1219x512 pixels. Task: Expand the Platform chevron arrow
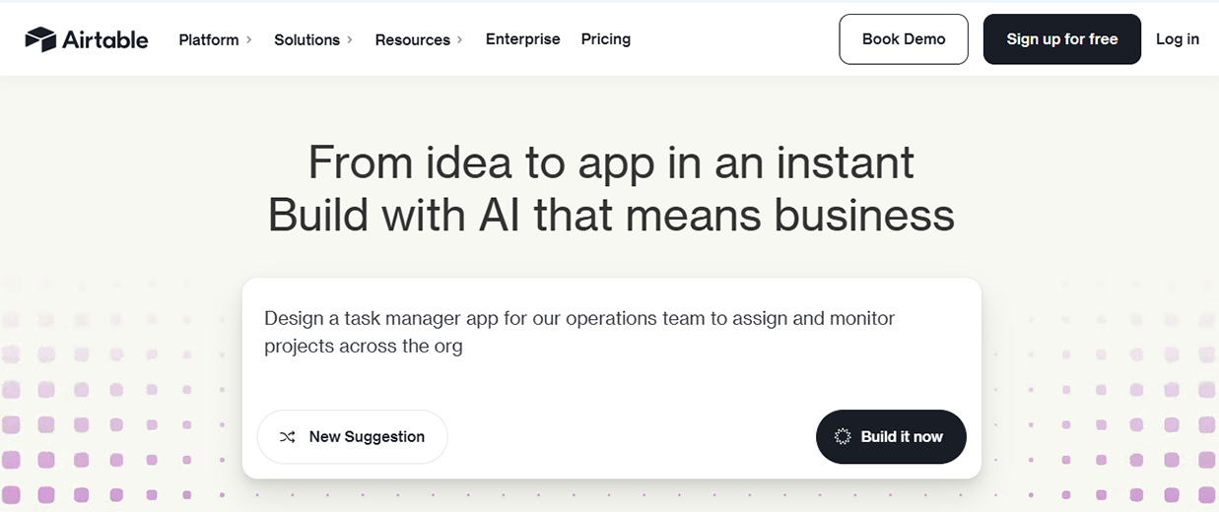click(x=249, y=39)
